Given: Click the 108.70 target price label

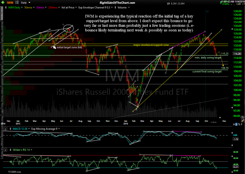Looking at the screenshot, I should coord(225,68).
